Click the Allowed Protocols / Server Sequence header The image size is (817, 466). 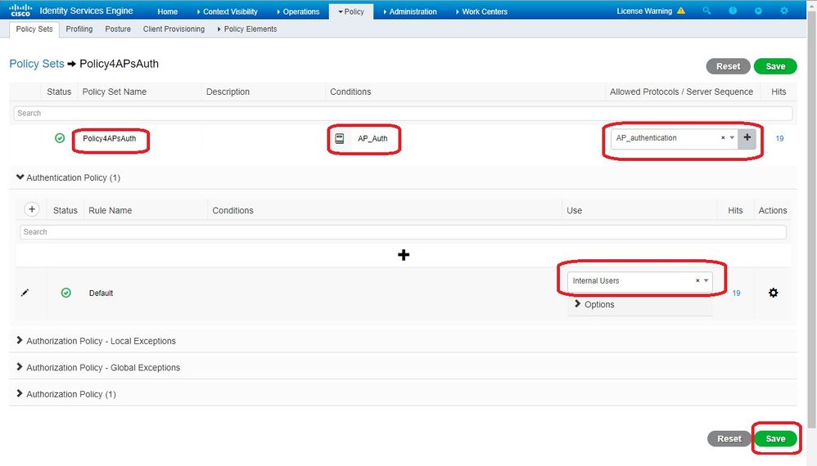point(681,92)
